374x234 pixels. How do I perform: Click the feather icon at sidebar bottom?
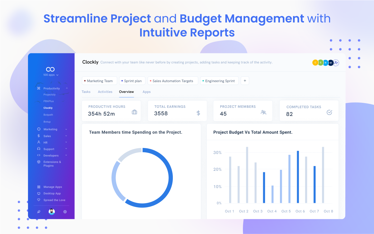pos(39,212)
